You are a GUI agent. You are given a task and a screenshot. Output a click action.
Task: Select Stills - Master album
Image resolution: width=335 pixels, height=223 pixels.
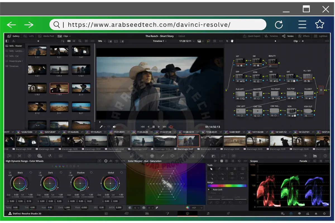[15, 46]
